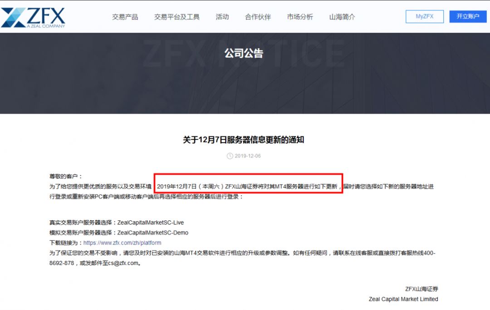This screenshot has height=310, width=490.
Task: Click the paragraph line starting 为了保证您的交易不受影响
Action: tap(242, 253)
